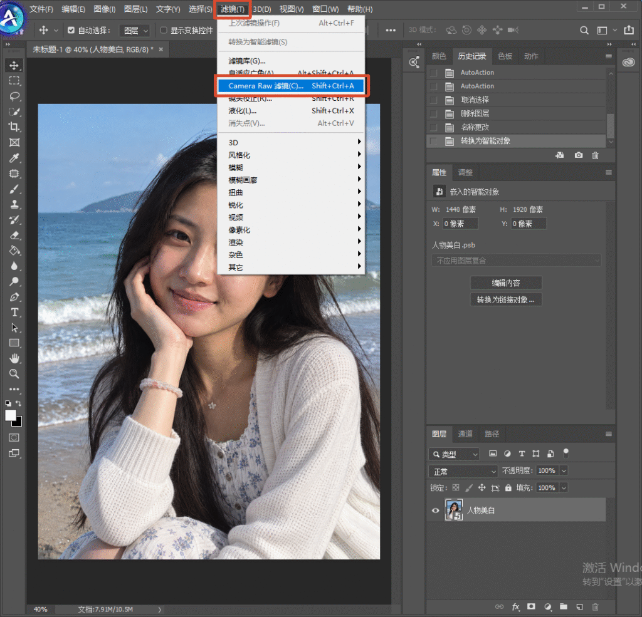Screen dimensions: 642x617
Task: Click the 转换为链接对象 button
Action: [506, 299]
